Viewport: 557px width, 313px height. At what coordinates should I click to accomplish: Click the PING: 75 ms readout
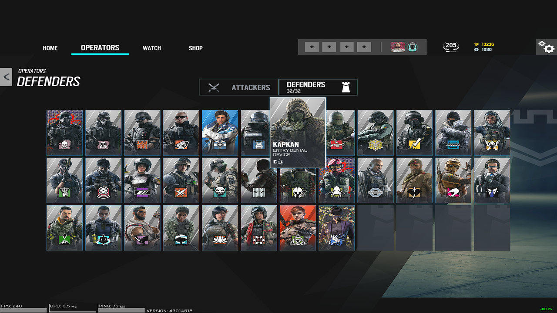point(113,306)
